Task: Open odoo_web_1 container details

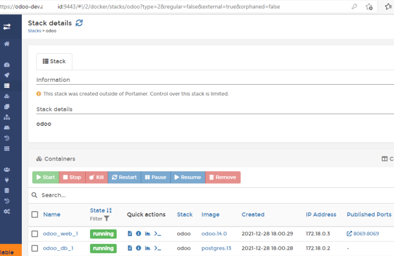Action: coord(60,234)
